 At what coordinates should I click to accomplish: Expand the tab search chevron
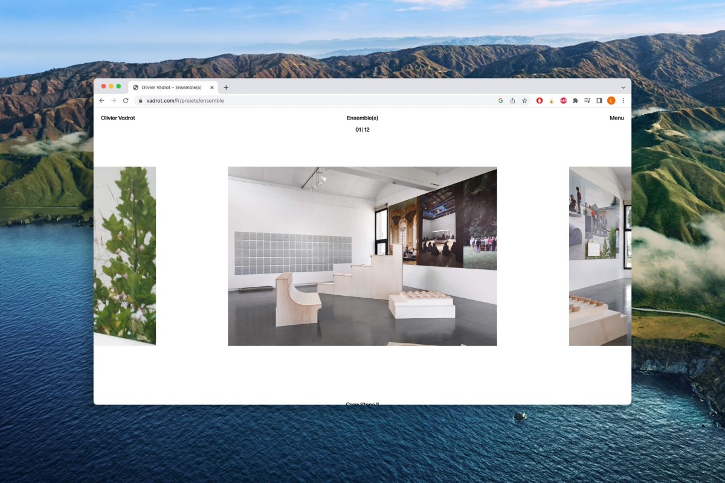coord(623,88)
